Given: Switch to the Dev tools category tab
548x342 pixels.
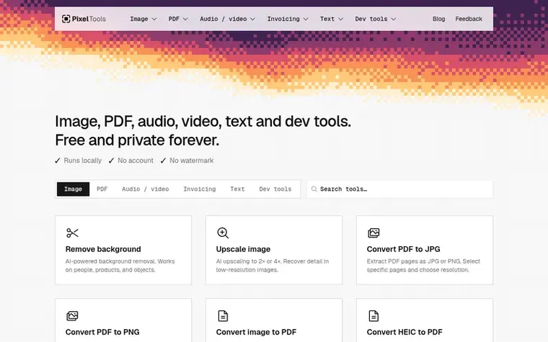Looking at the screenshot, I should pyautogui.click(x=275, y=189).
